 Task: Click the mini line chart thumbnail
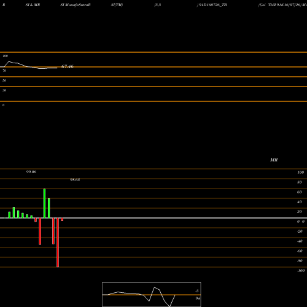coord(152,294)
